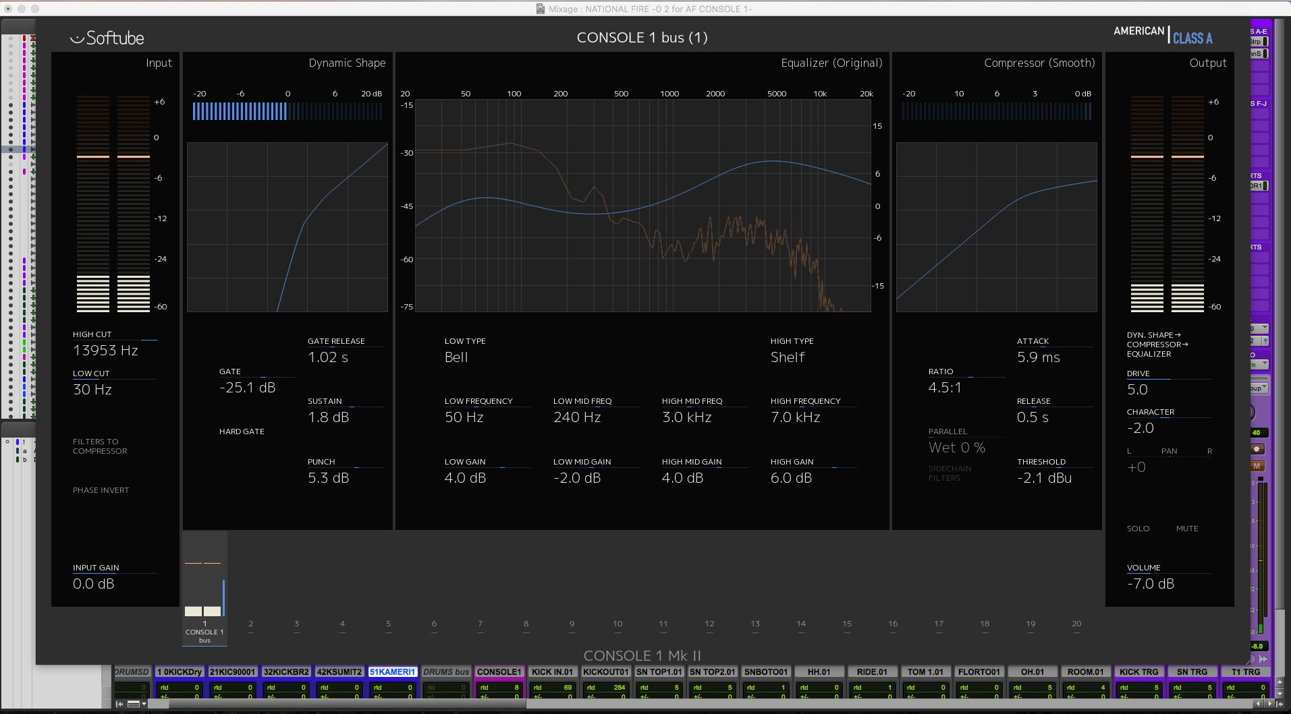Select channel slot 1 CONSOLE 1 bus

pyautogui.click(x=204, y=632)
